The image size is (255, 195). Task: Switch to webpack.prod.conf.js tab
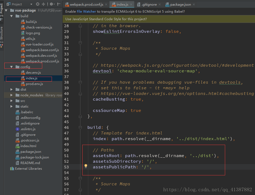(x=86, y=5)
